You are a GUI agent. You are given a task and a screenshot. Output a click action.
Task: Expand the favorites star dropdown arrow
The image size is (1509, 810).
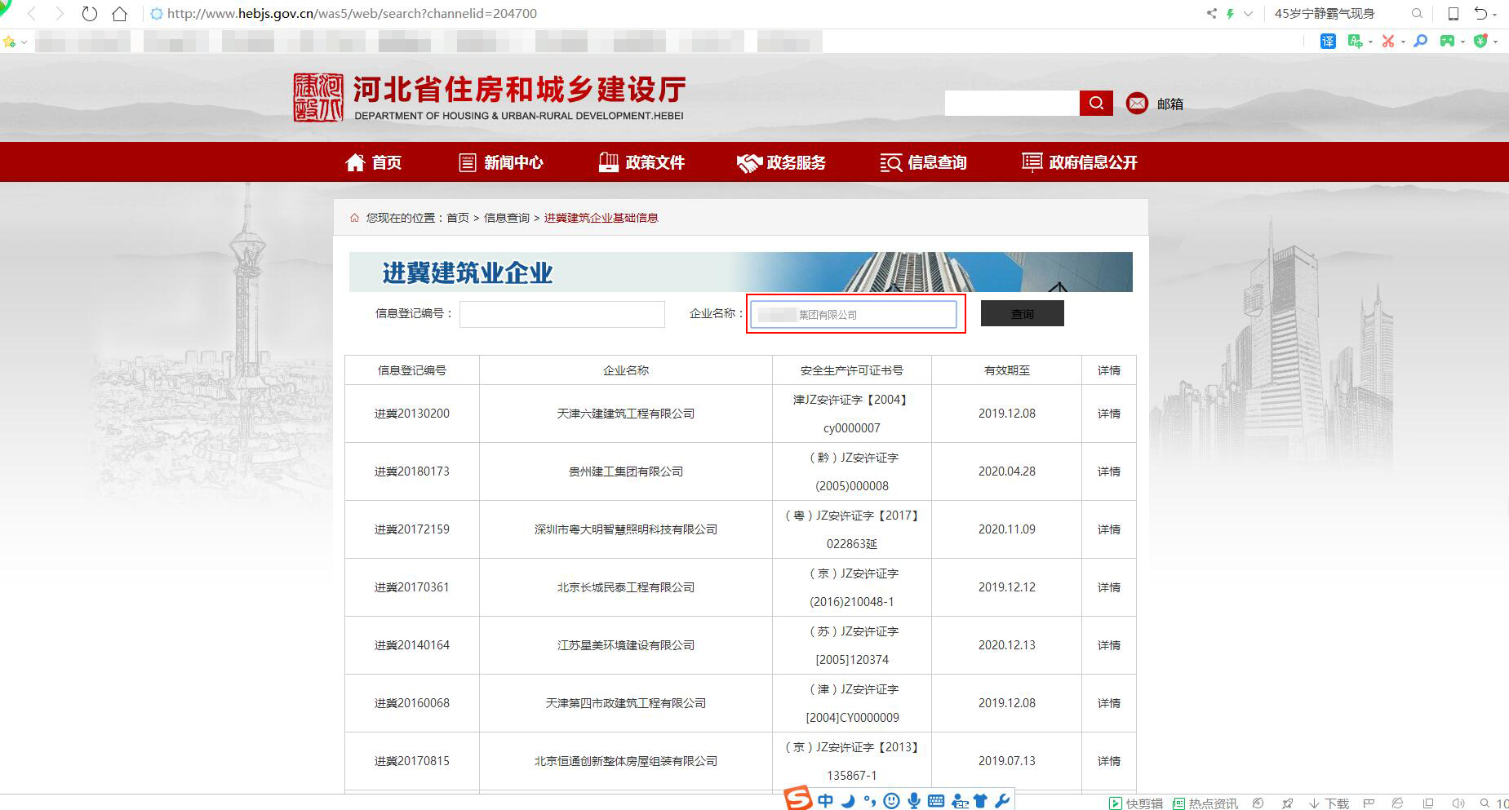(x=24, y=42)
